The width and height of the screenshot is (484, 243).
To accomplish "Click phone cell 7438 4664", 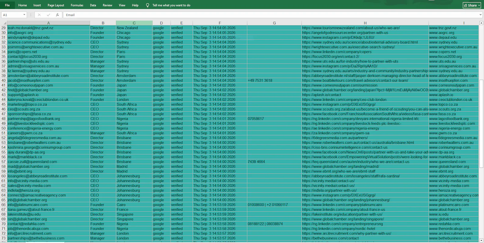I will [x=274, y=161].
